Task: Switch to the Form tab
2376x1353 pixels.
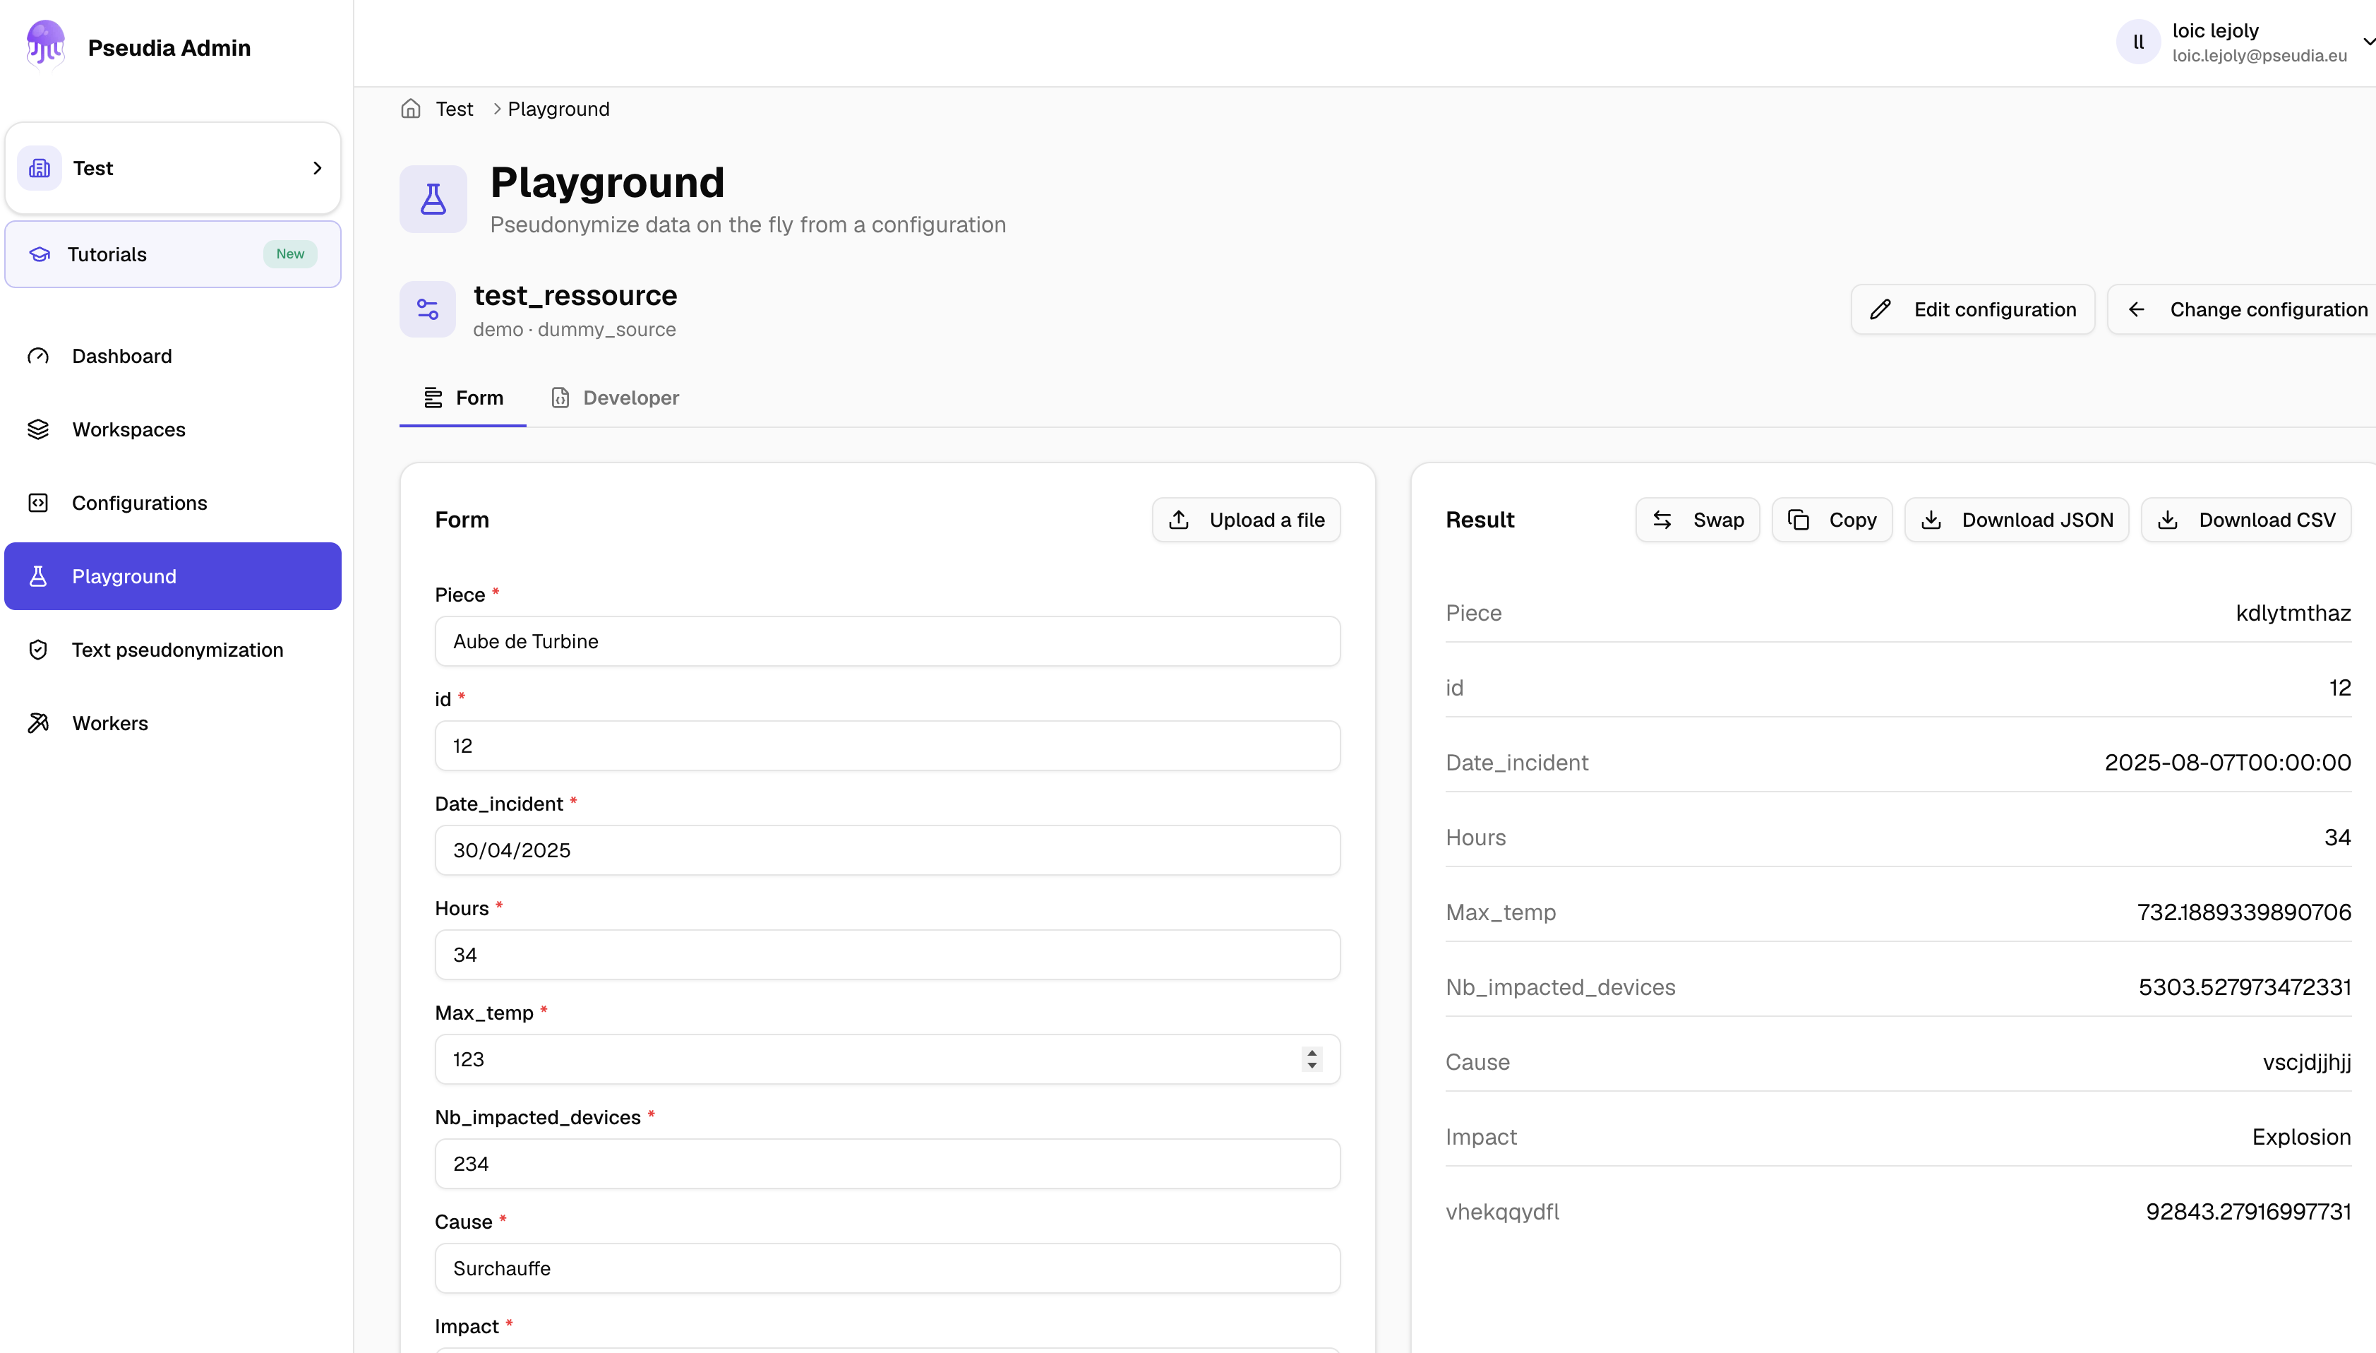Action: [462, 398]
